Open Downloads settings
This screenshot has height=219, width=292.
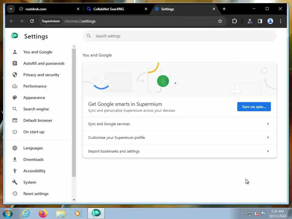coord(33,159)
